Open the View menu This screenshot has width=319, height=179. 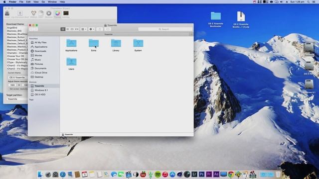(36, 2)
